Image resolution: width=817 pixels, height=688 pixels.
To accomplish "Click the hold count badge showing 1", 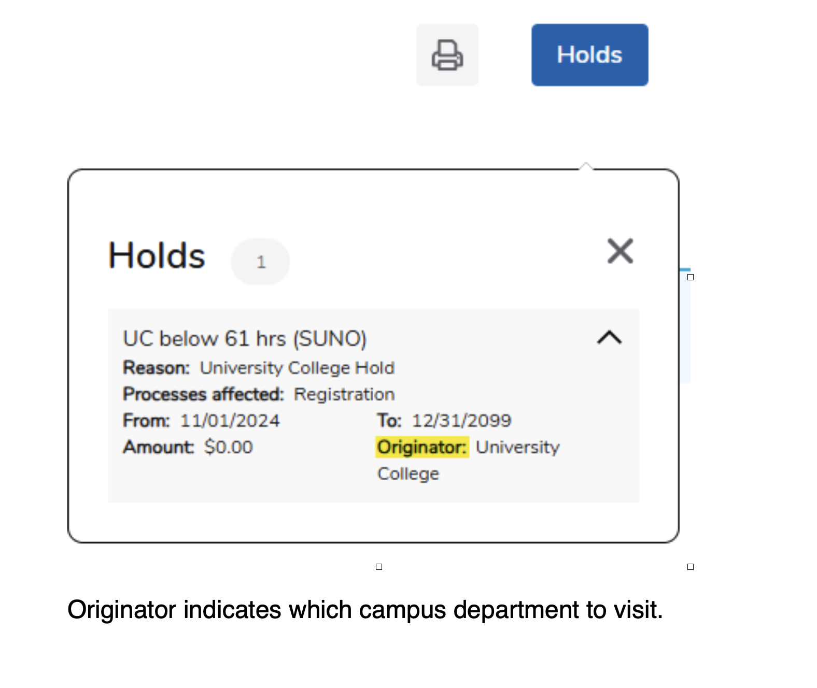I will click(x=260, y=262).
